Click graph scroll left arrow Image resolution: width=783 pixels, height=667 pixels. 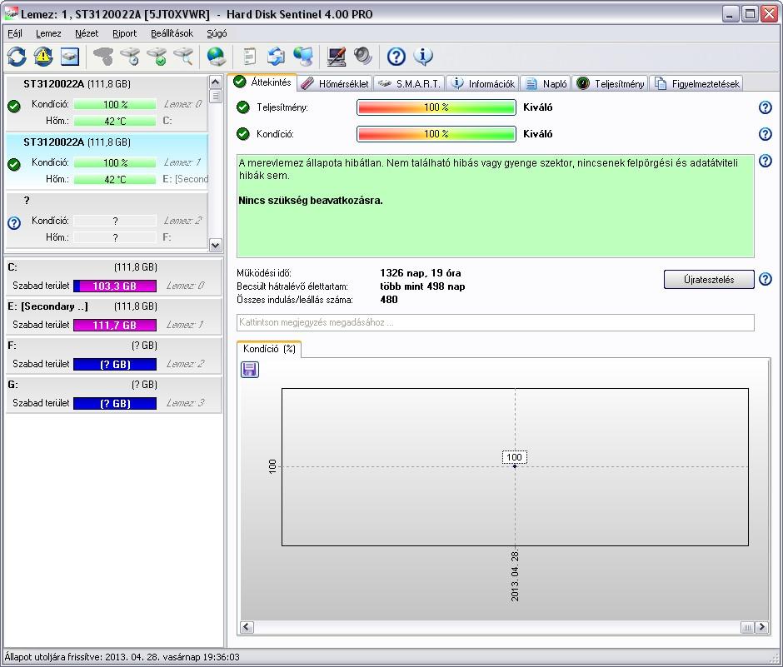click(x=247, y=627)
